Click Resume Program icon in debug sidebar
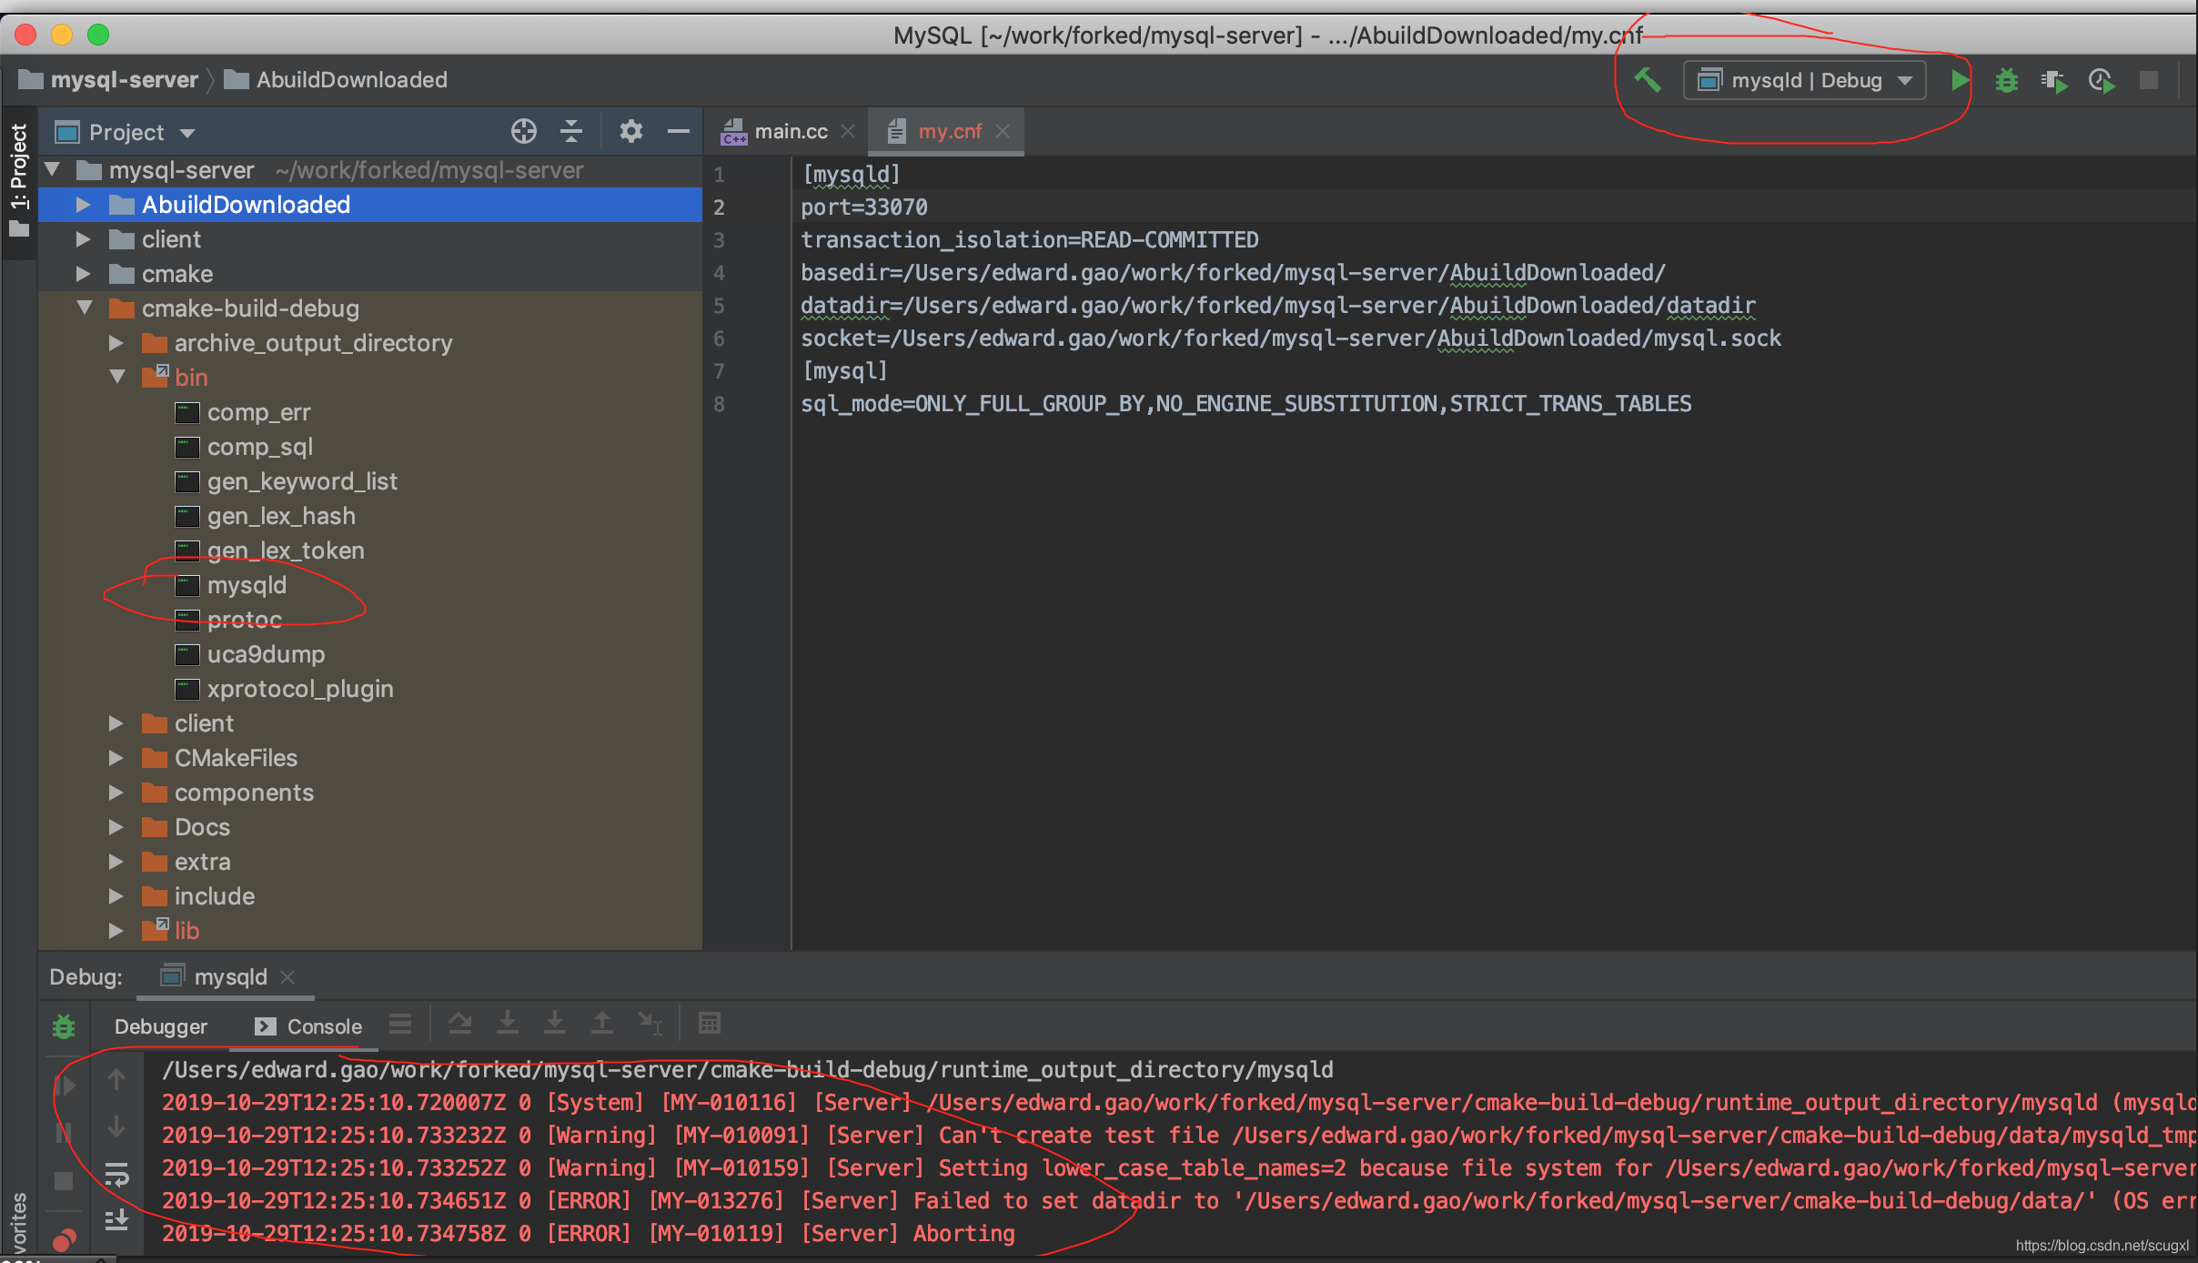The width and height of the screenshot is (2198, 1263). [x=66, y=1084]
